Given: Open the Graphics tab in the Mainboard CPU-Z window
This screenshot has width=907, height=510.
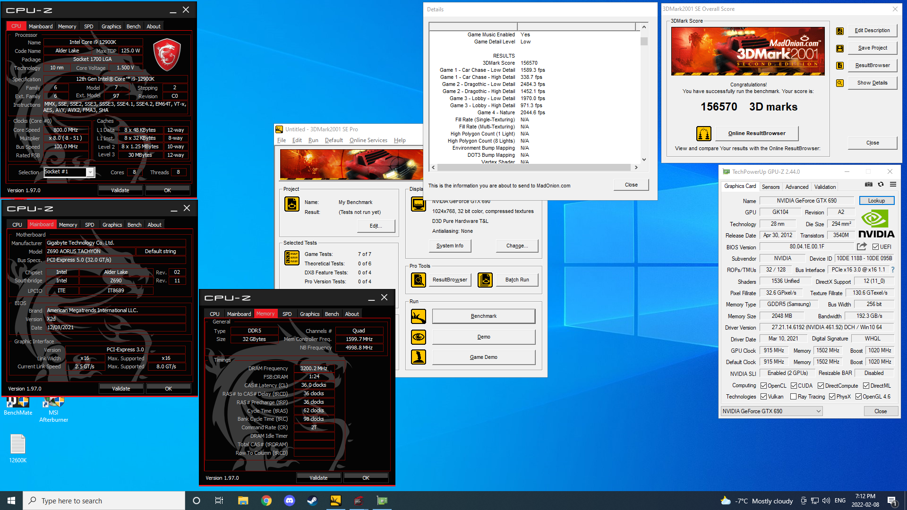Looking at the screenshot, I should (112, 225).
